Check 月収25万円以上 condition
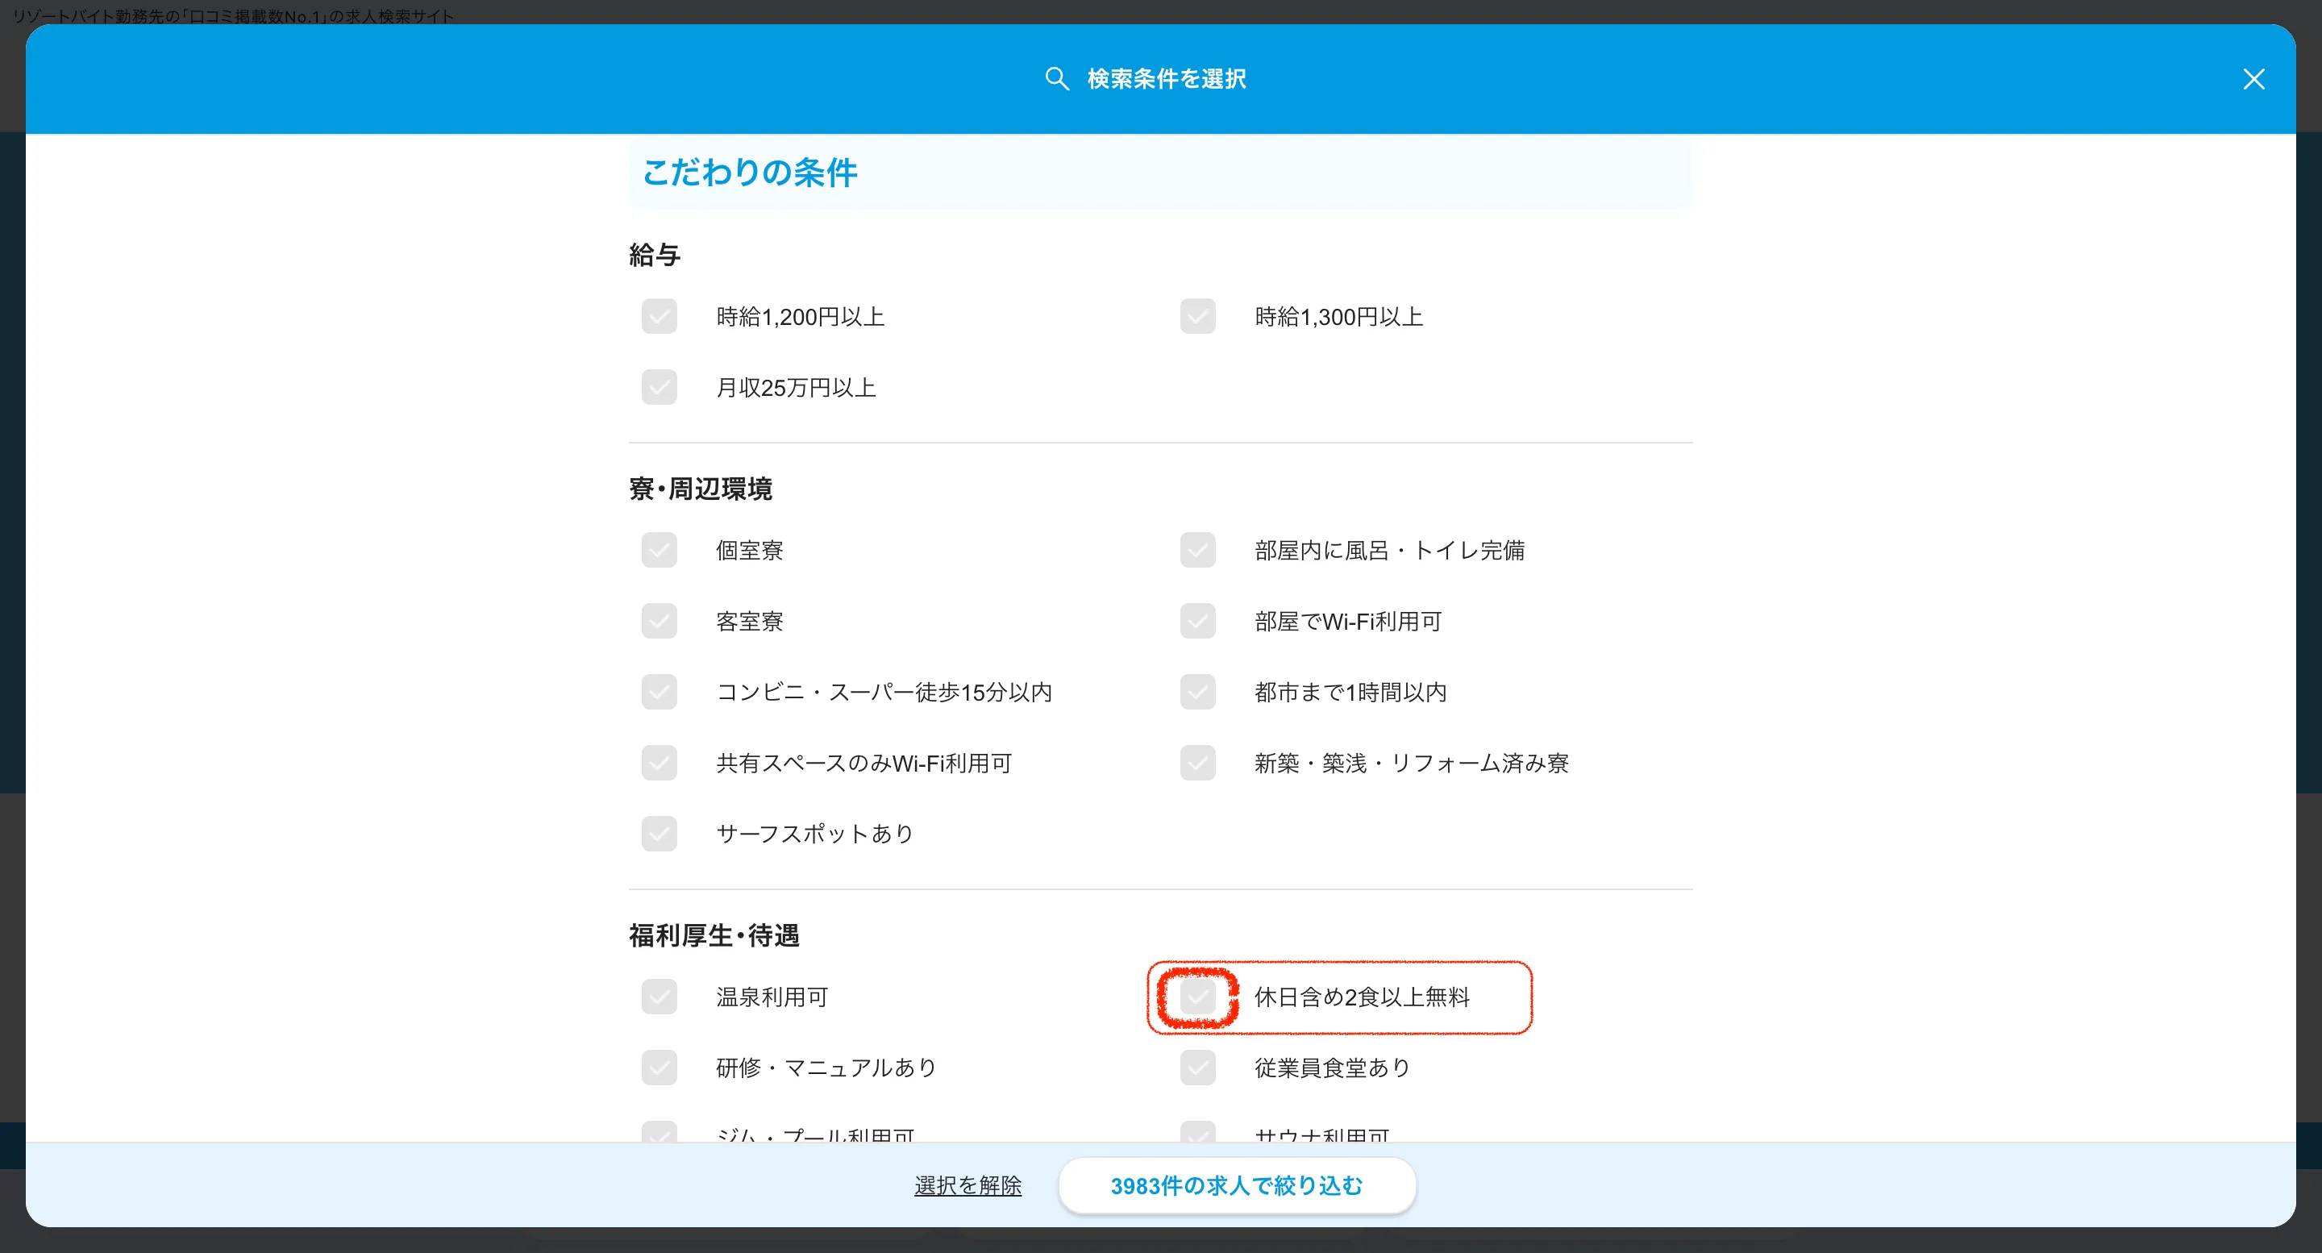 tap(659, 387)
